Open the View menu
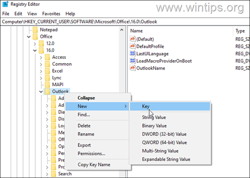The height and width of the screenshot is (178, 250). pyautogui.click(x=32, y=14)
